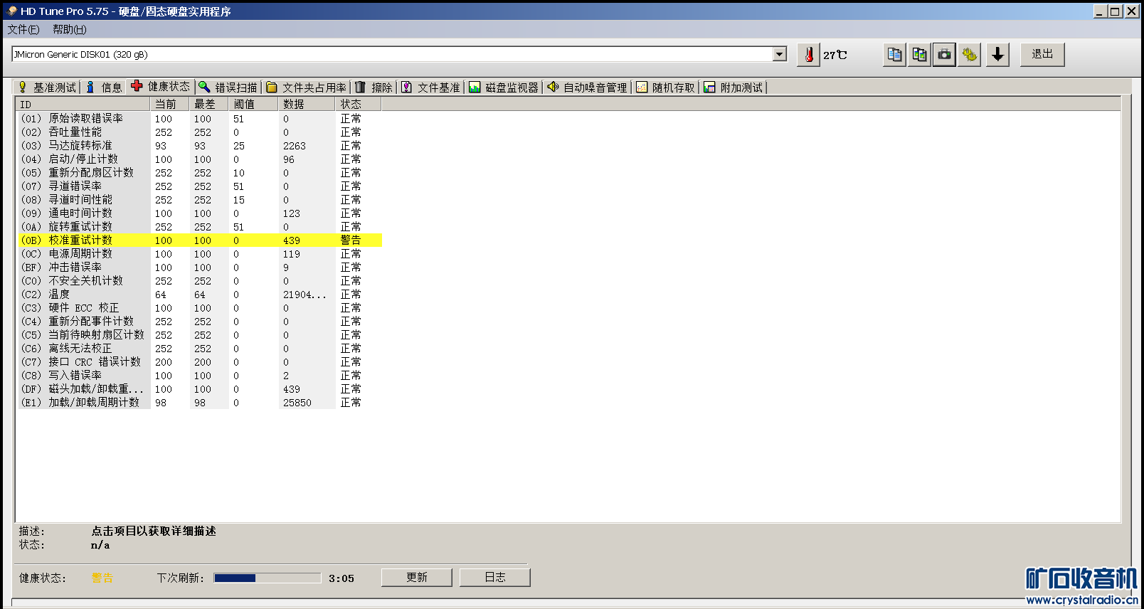Select the (07) 寻道错误率 row
Viewport: 1144px width, 609px height.
tap(200, 186)
